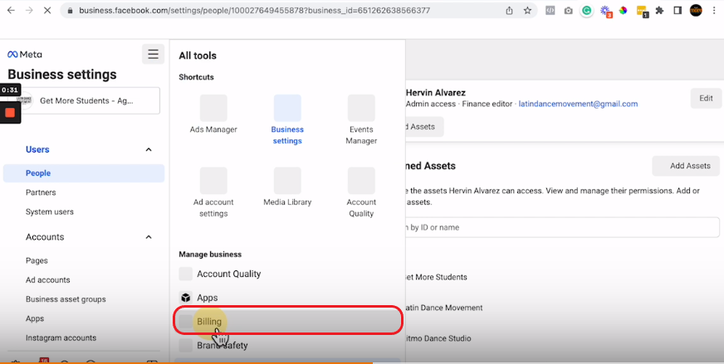Screen dimensions: 724x364
Task: Click the Accounts section heading
Action: click(45, 237)
